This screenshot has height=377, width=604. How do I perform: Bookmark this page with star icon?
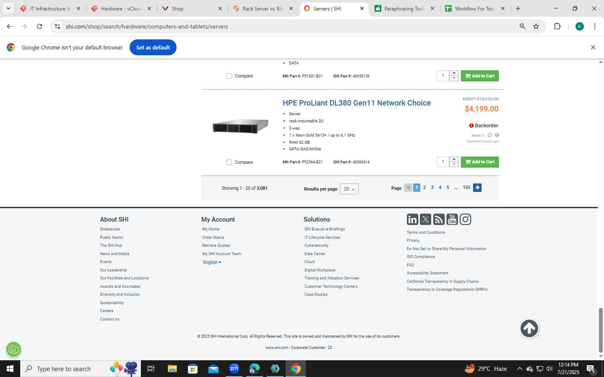click(536, 26)
